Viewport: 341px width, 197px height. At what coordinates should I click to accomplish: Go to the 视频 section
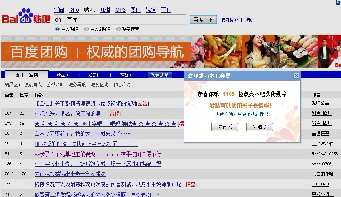[151, 10]
